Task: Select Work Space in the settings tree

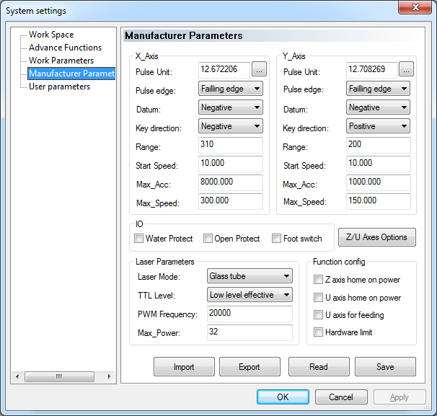Action: (51, 35)
